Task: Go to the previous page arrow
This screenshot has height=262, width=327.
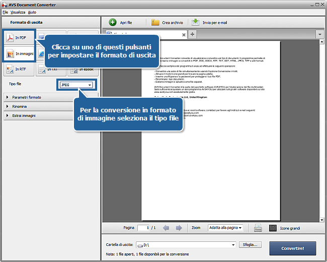Action: coord(166,228)
